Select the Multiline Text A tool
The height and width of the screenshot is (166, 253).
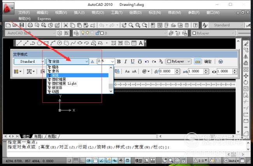pos(141,43)
